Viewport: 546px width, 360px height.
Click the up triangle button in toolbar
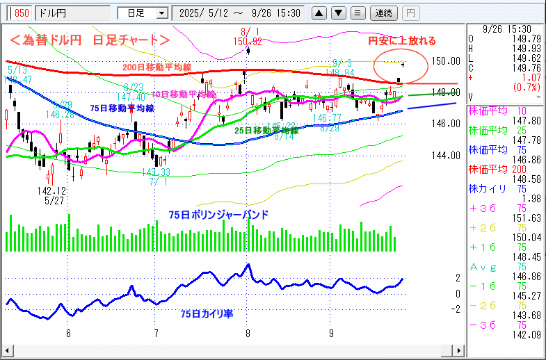point(319,13)
